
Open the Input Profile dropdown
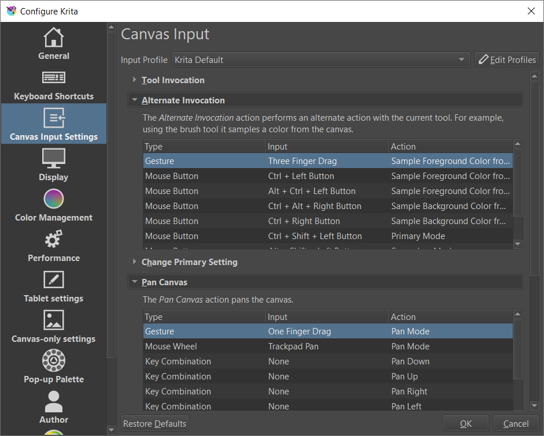coord(321,59)
